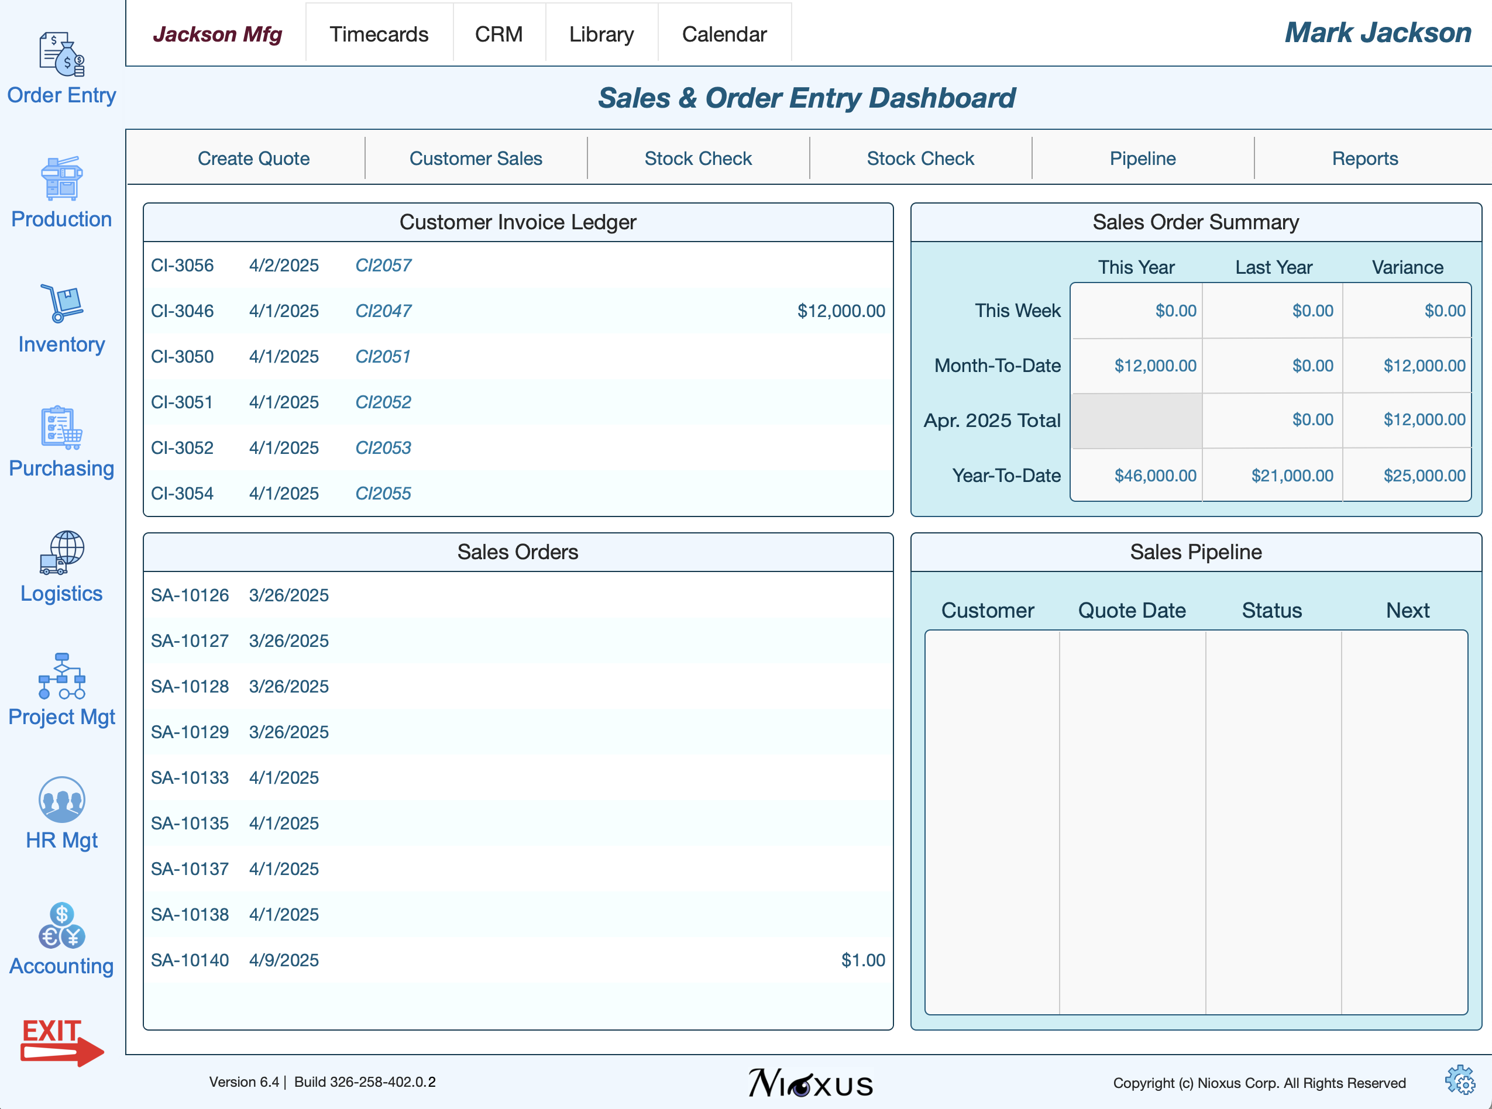Open invoice link CI2047
This screenshot has height=1109, width=1492.
(x=383, y=311)
